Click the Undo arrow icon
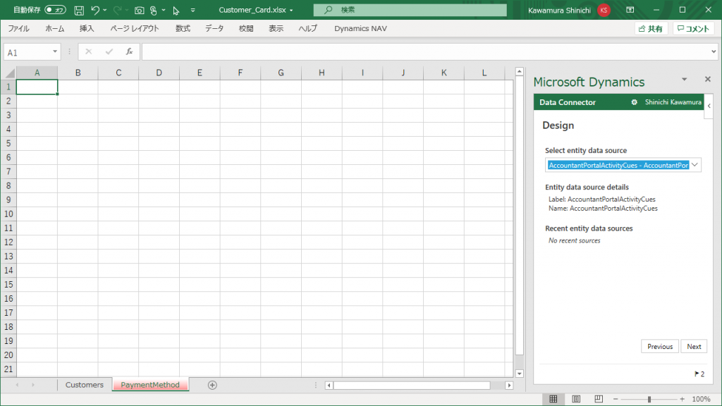 coord(95,10)
